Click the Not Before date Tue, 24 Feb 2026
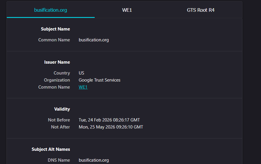The height and width of the screenshot is (164, 261). tap(109, 120)
